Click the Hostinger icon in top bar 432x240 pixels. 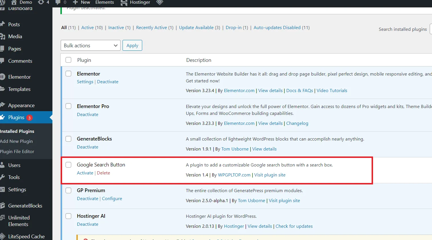pyautogui.click(x=124, y=3)
